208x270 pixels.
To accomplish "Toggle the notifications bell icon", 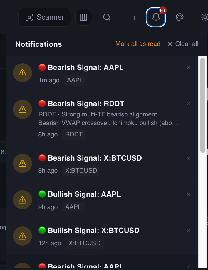I will 156,17.
